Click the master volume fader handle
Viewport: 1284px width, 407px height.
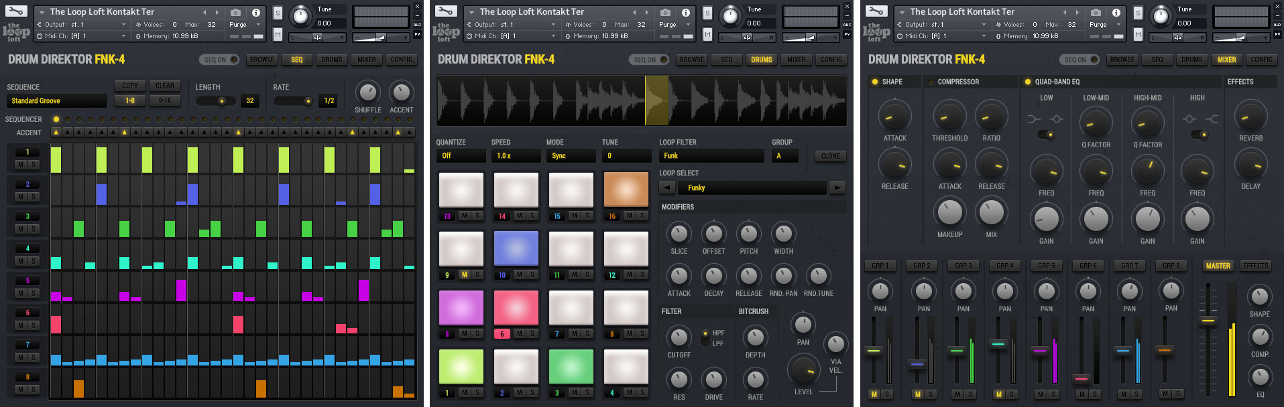click(1208, 321)
